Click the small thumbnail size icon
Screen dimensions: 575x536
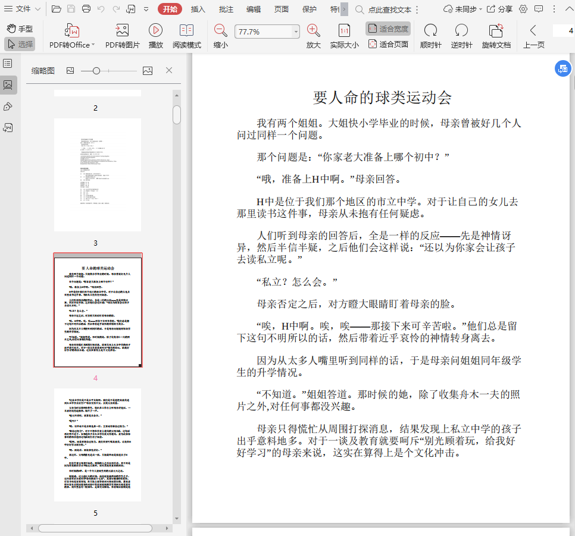pos(70,70)
